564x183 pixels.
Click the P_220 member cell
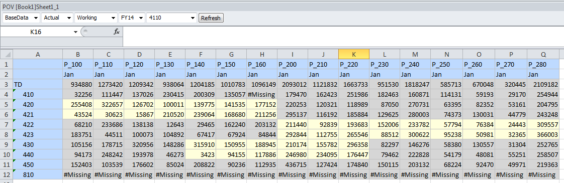pos(354,65)
